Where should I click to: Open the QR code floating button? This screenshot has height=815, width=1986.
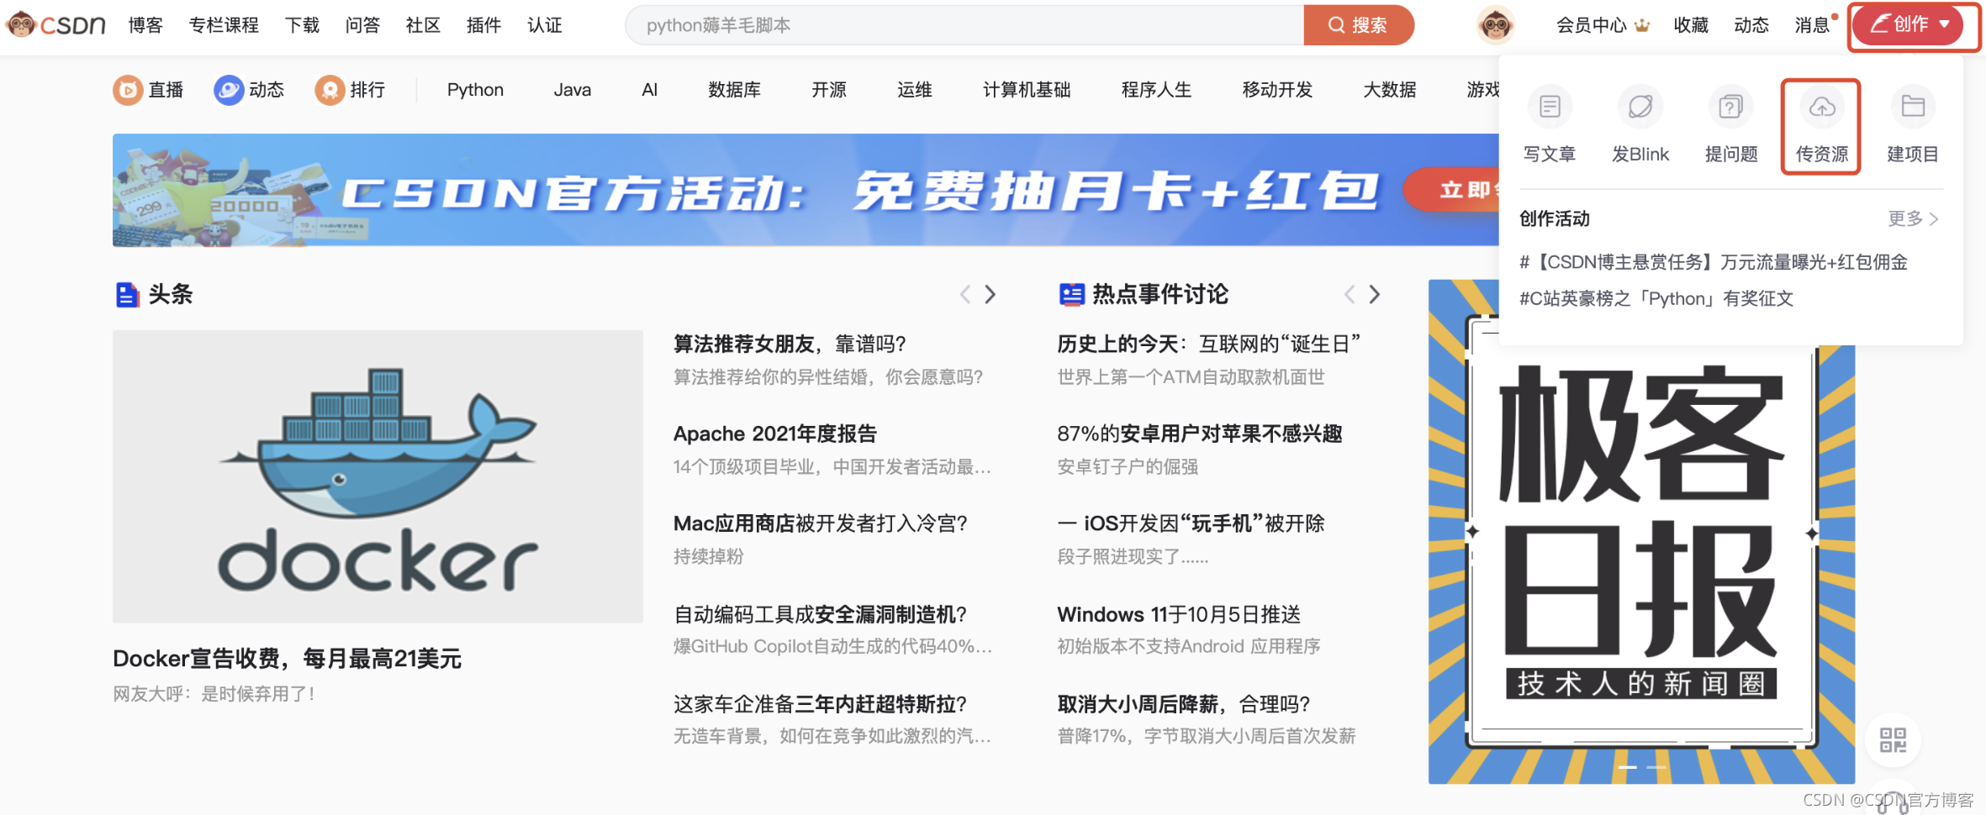coord(1893,740)
